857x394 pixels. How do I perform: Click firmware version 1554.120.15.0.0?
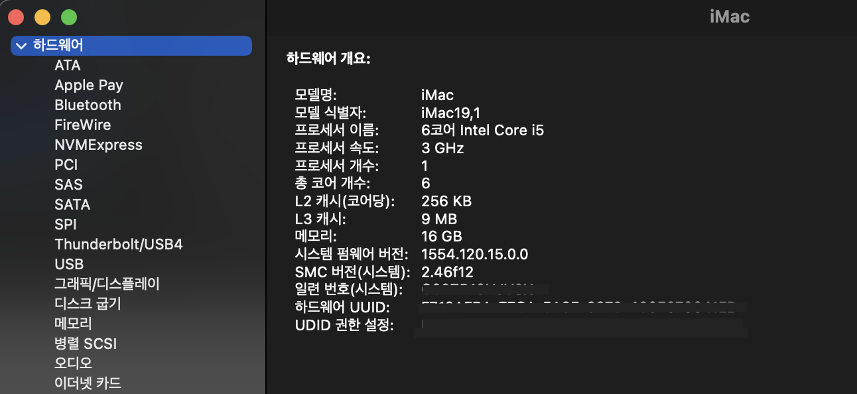(475, 254)
